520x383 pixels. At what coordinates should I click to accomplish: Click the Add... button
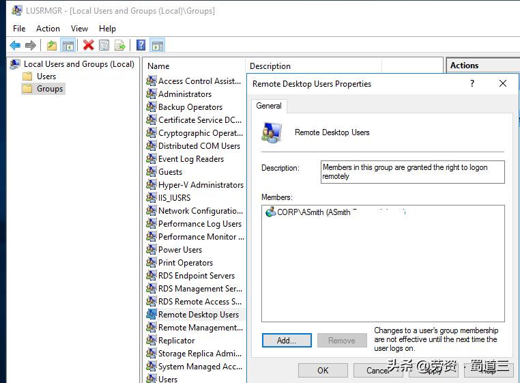coord(287,340)
